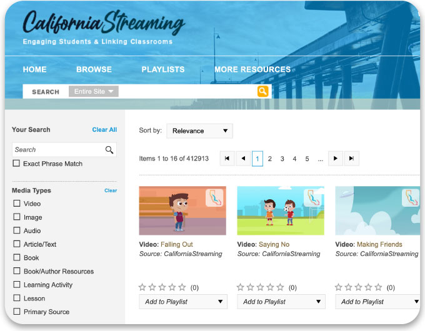This screenshot has width=425, height=331.
Task: Click the orange search magnifier button
Action: 262,91
